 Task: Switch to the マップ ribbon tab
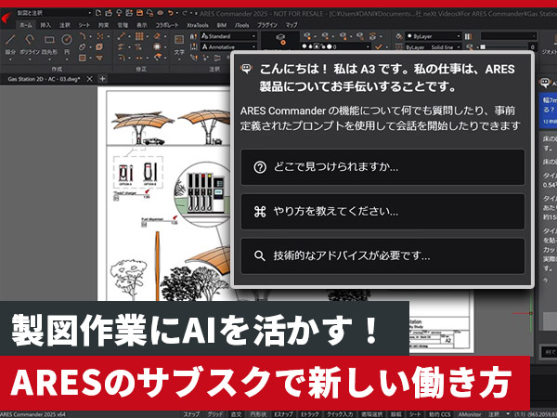coord(291,25)
